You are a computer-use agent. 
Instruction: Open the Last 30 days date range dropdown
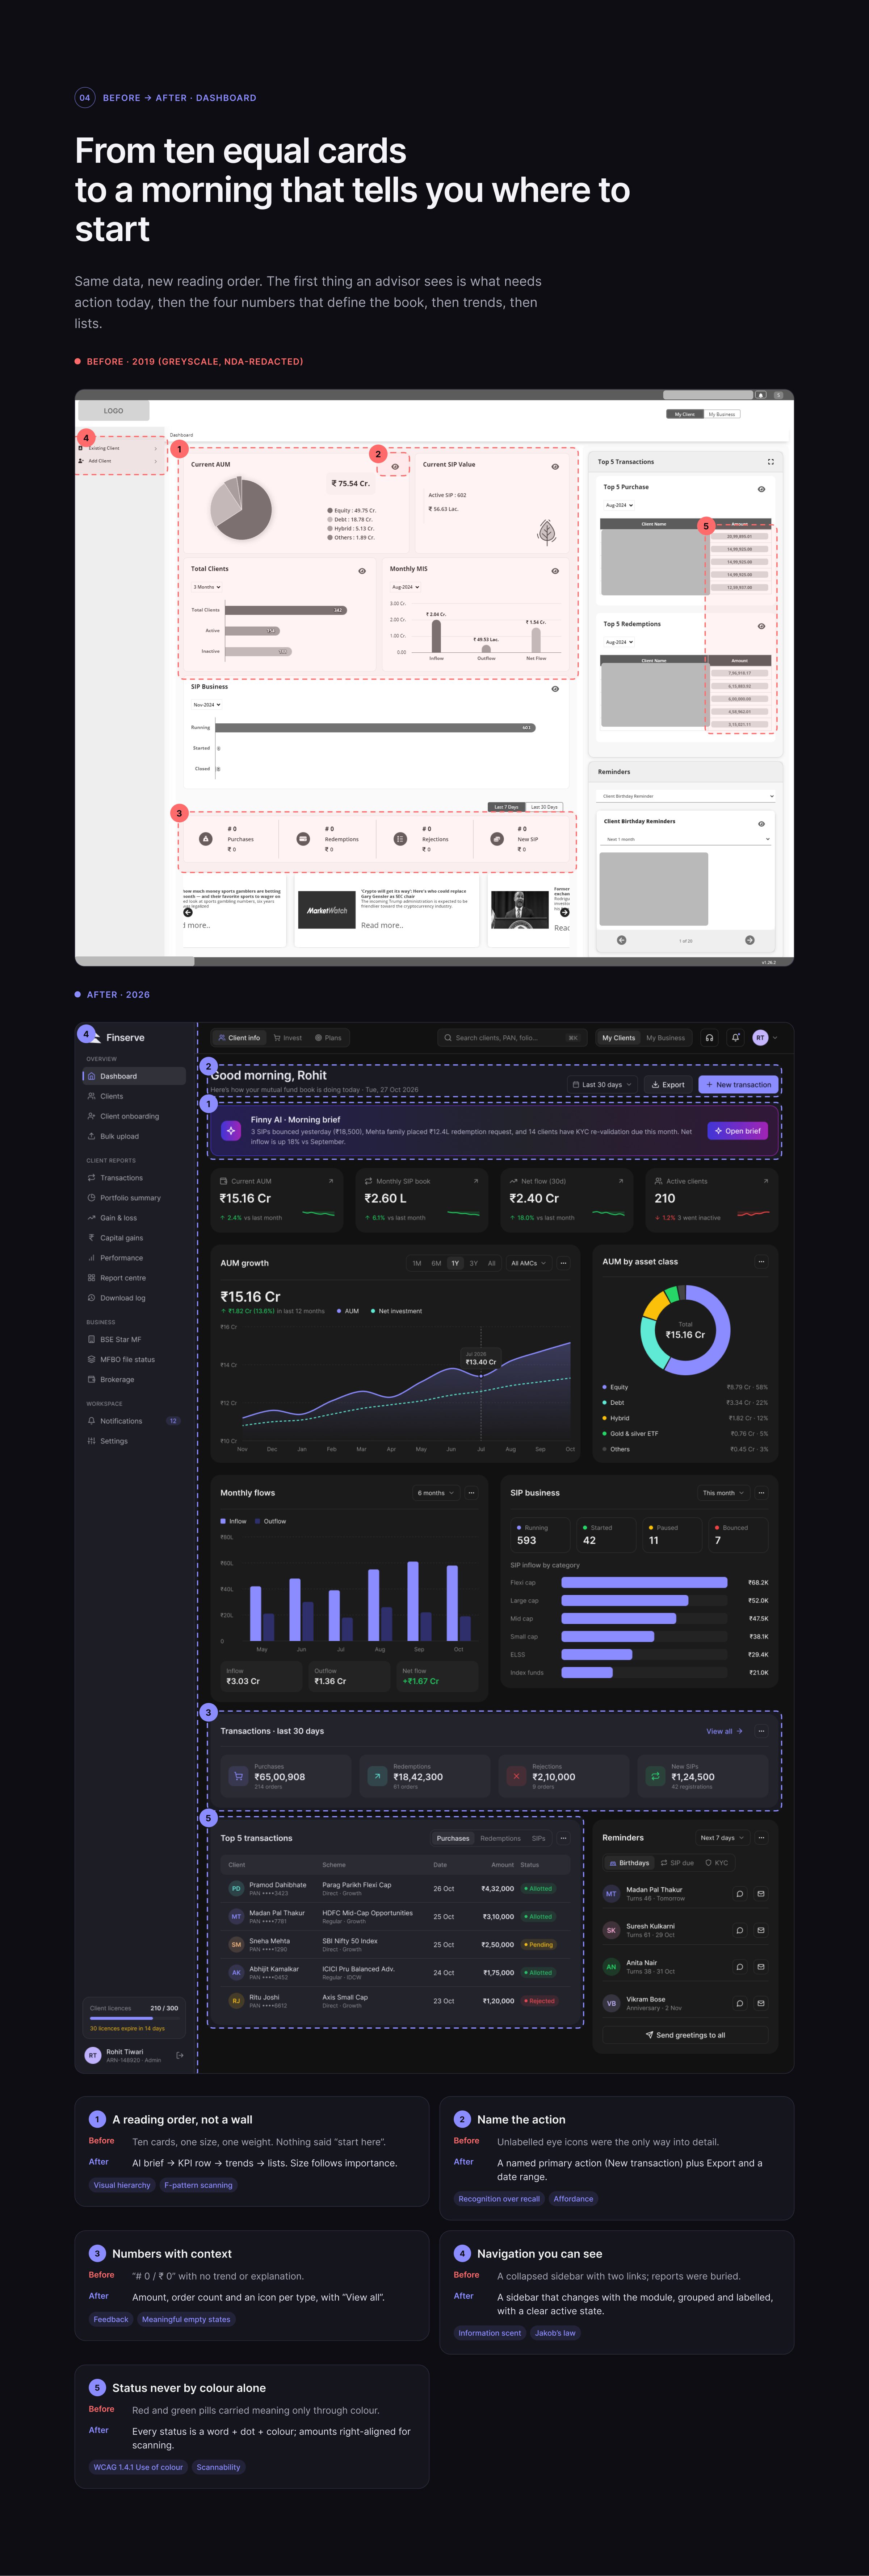[x=602, y=1085]
